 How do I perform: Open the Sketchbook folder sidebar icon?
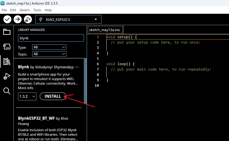(x=7, y=32)
